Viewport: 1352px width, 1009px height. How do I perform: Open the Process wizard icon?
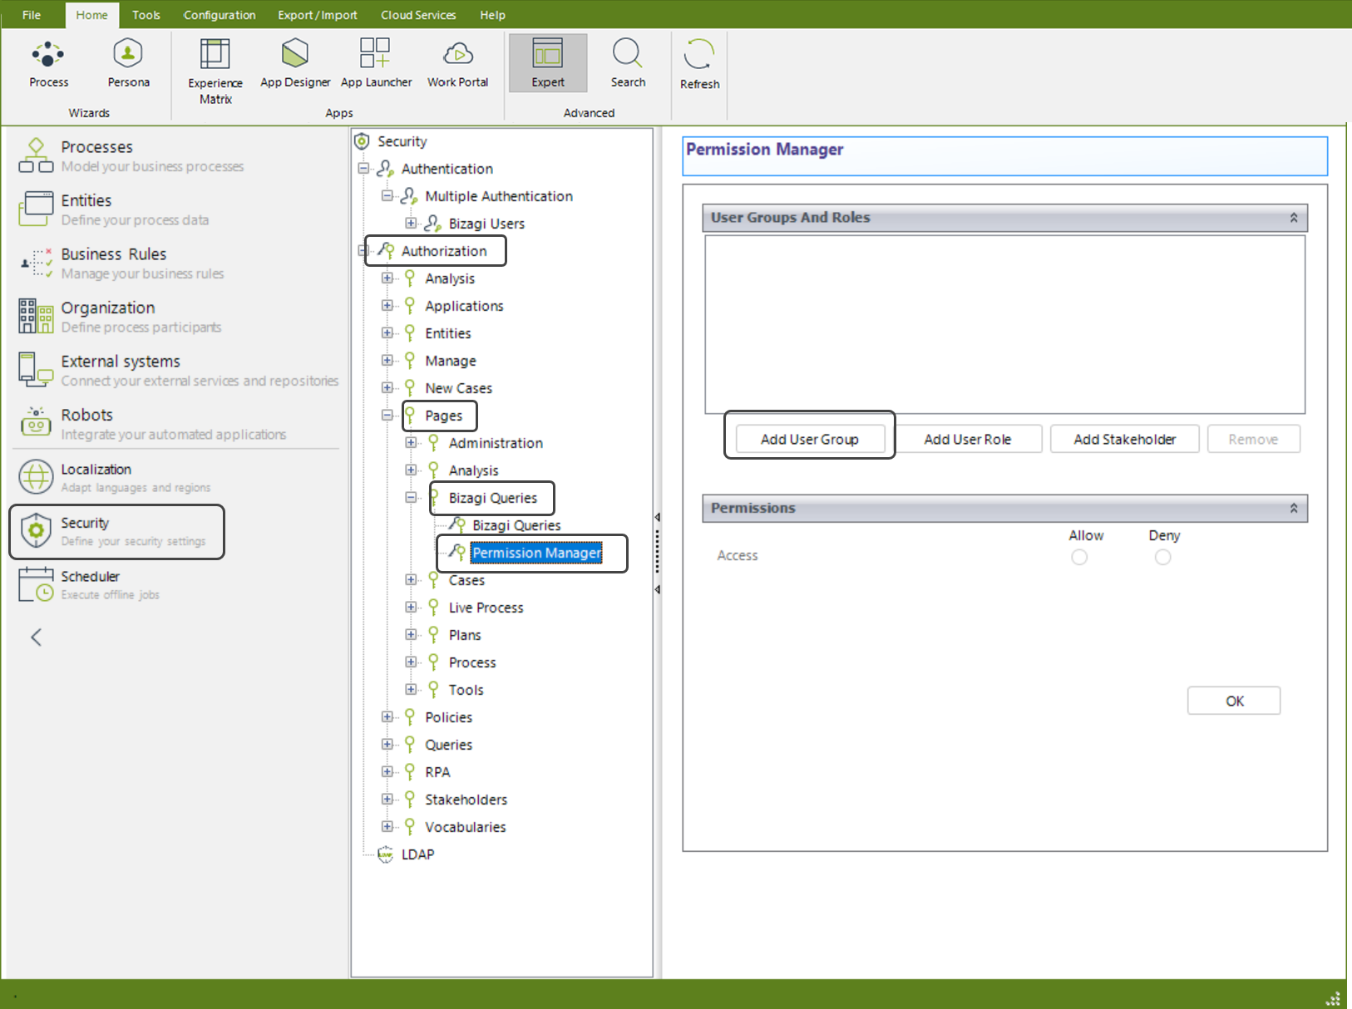point(48,55)
